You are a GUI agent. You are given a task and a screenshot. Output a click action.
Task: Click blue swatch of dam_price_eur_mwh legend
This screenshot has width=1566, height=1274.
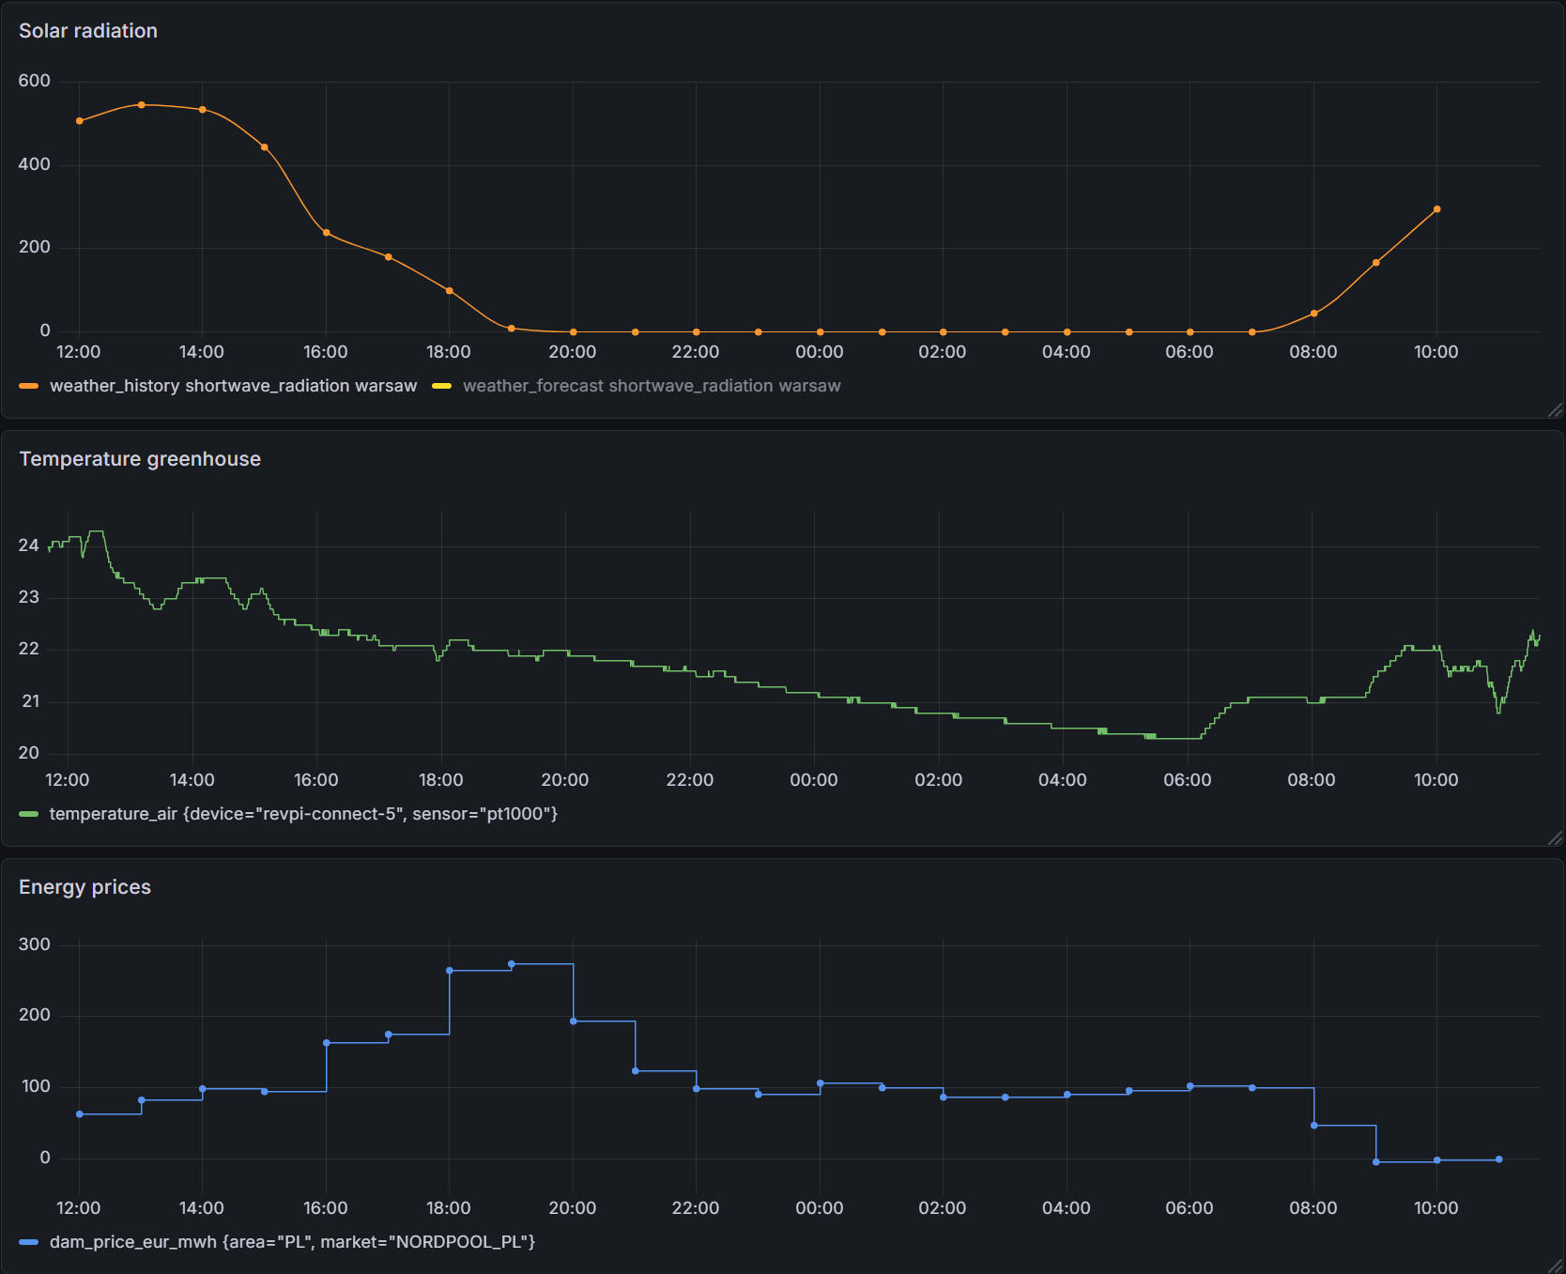pos(29,1242)
